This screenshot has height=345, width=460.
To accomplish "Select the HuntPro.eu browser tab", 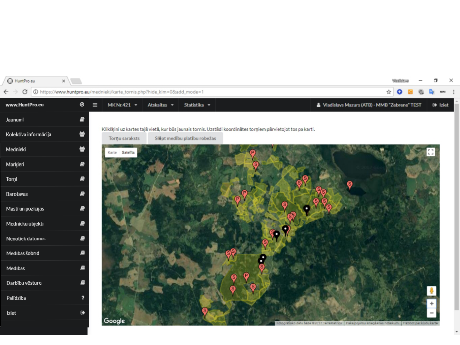I will tap(36, 81).
